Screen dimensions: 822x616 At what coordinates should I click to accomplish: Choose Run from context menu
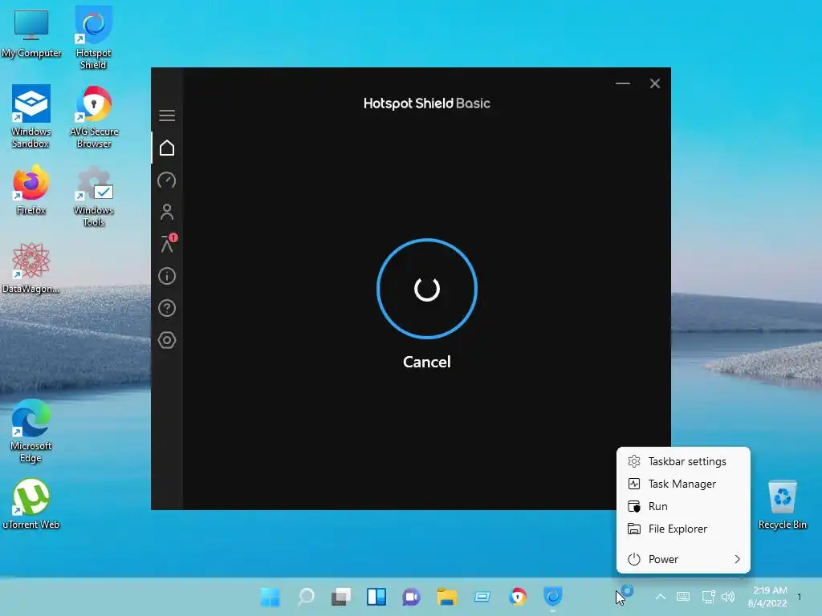click(x=683, y=507)
